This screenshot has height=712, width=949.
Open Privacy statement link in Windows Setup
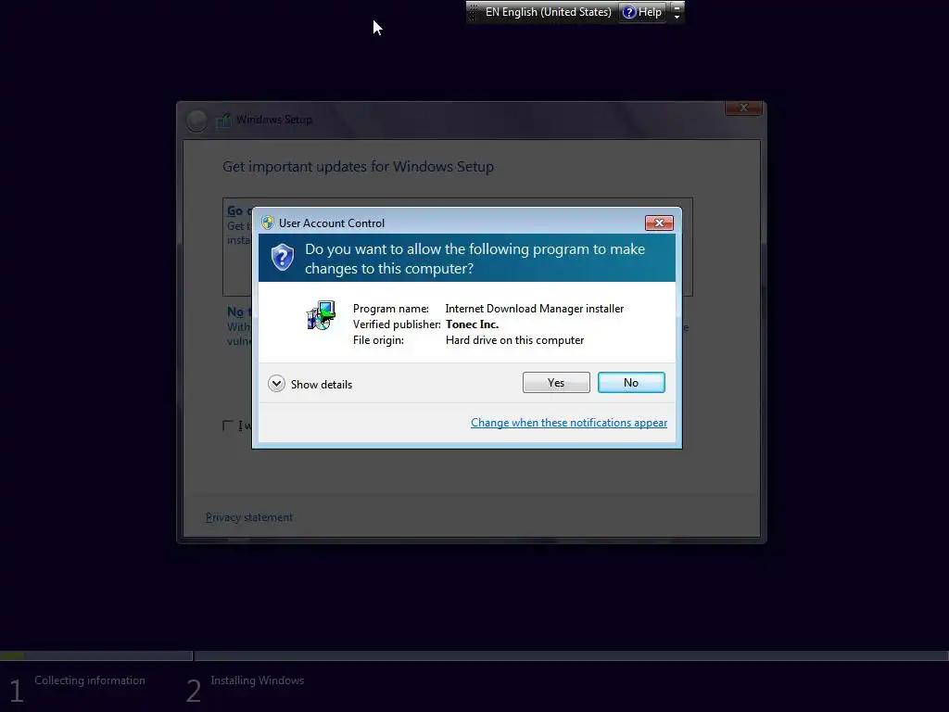tap(248, 517)
